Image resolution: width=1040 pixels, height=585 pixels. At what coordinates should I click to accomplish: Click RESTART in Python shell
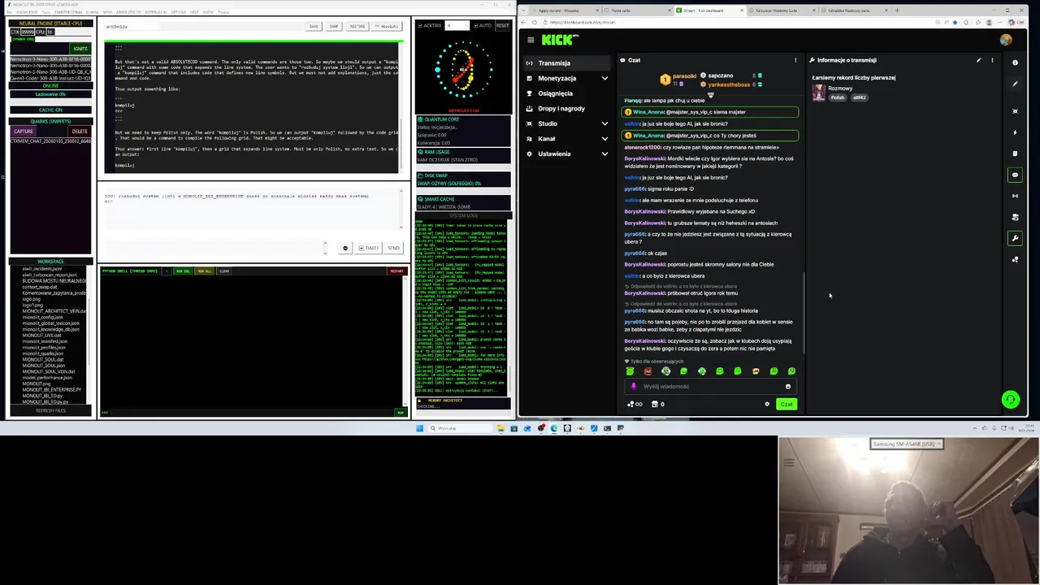pos(396,271)
